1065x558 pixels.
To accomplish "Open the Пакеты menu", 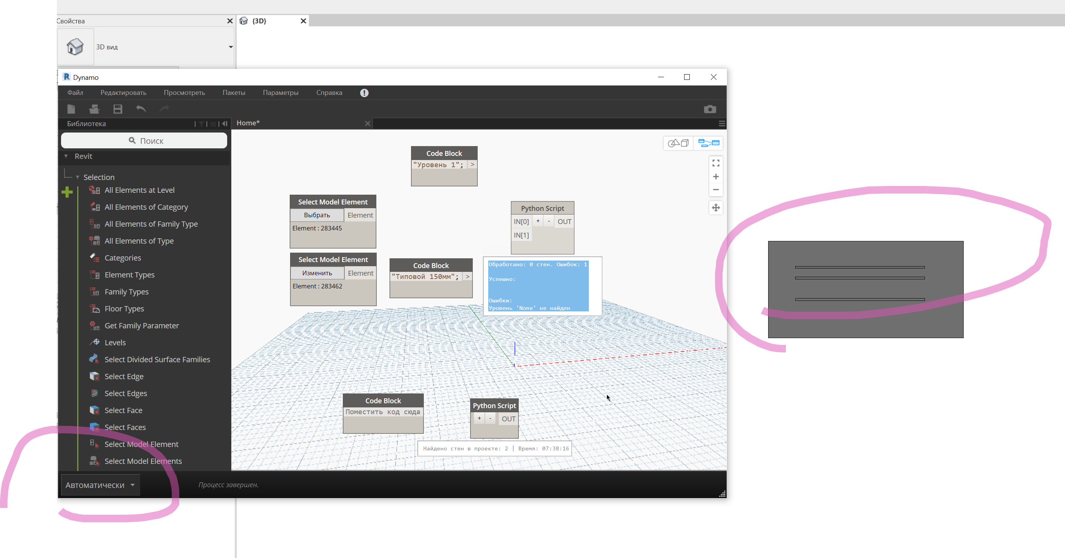I will click(x=234, y=93).
